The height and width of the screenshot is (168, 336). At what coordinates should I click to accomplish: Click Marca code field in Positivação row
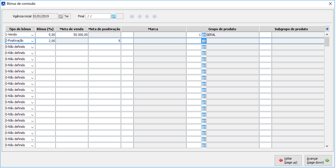click(x=127, y=41)
